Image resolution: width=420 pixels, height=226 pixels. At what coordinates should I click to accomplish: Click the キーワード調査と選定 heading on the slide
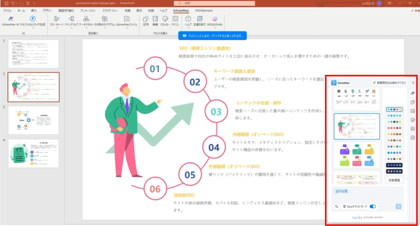pos(235,71)
